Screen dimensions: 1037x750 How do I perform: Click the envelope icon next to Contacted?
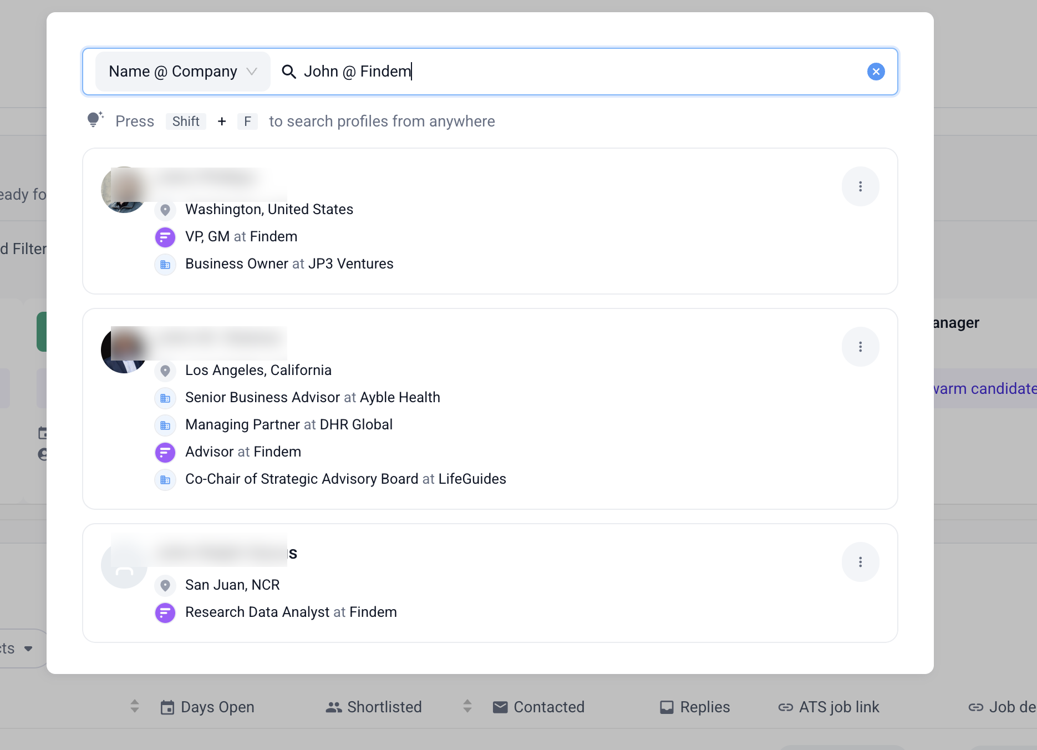pyautogui.click(x=500, y=707)
